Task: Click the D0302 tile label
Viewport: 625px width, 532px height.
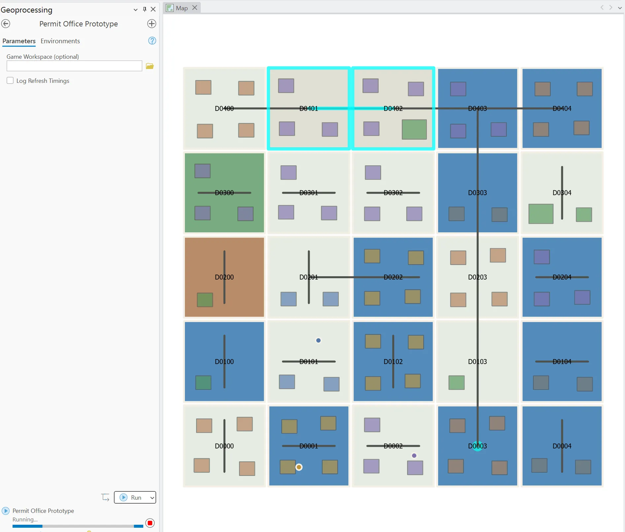Action: click(393, 193)
